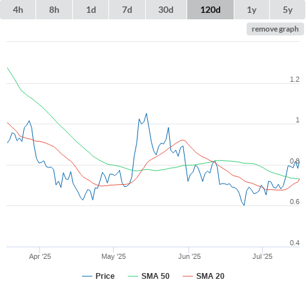Screen dimensions: 306x293
Task: Click the remove graph button
Action: coord(275,29)
